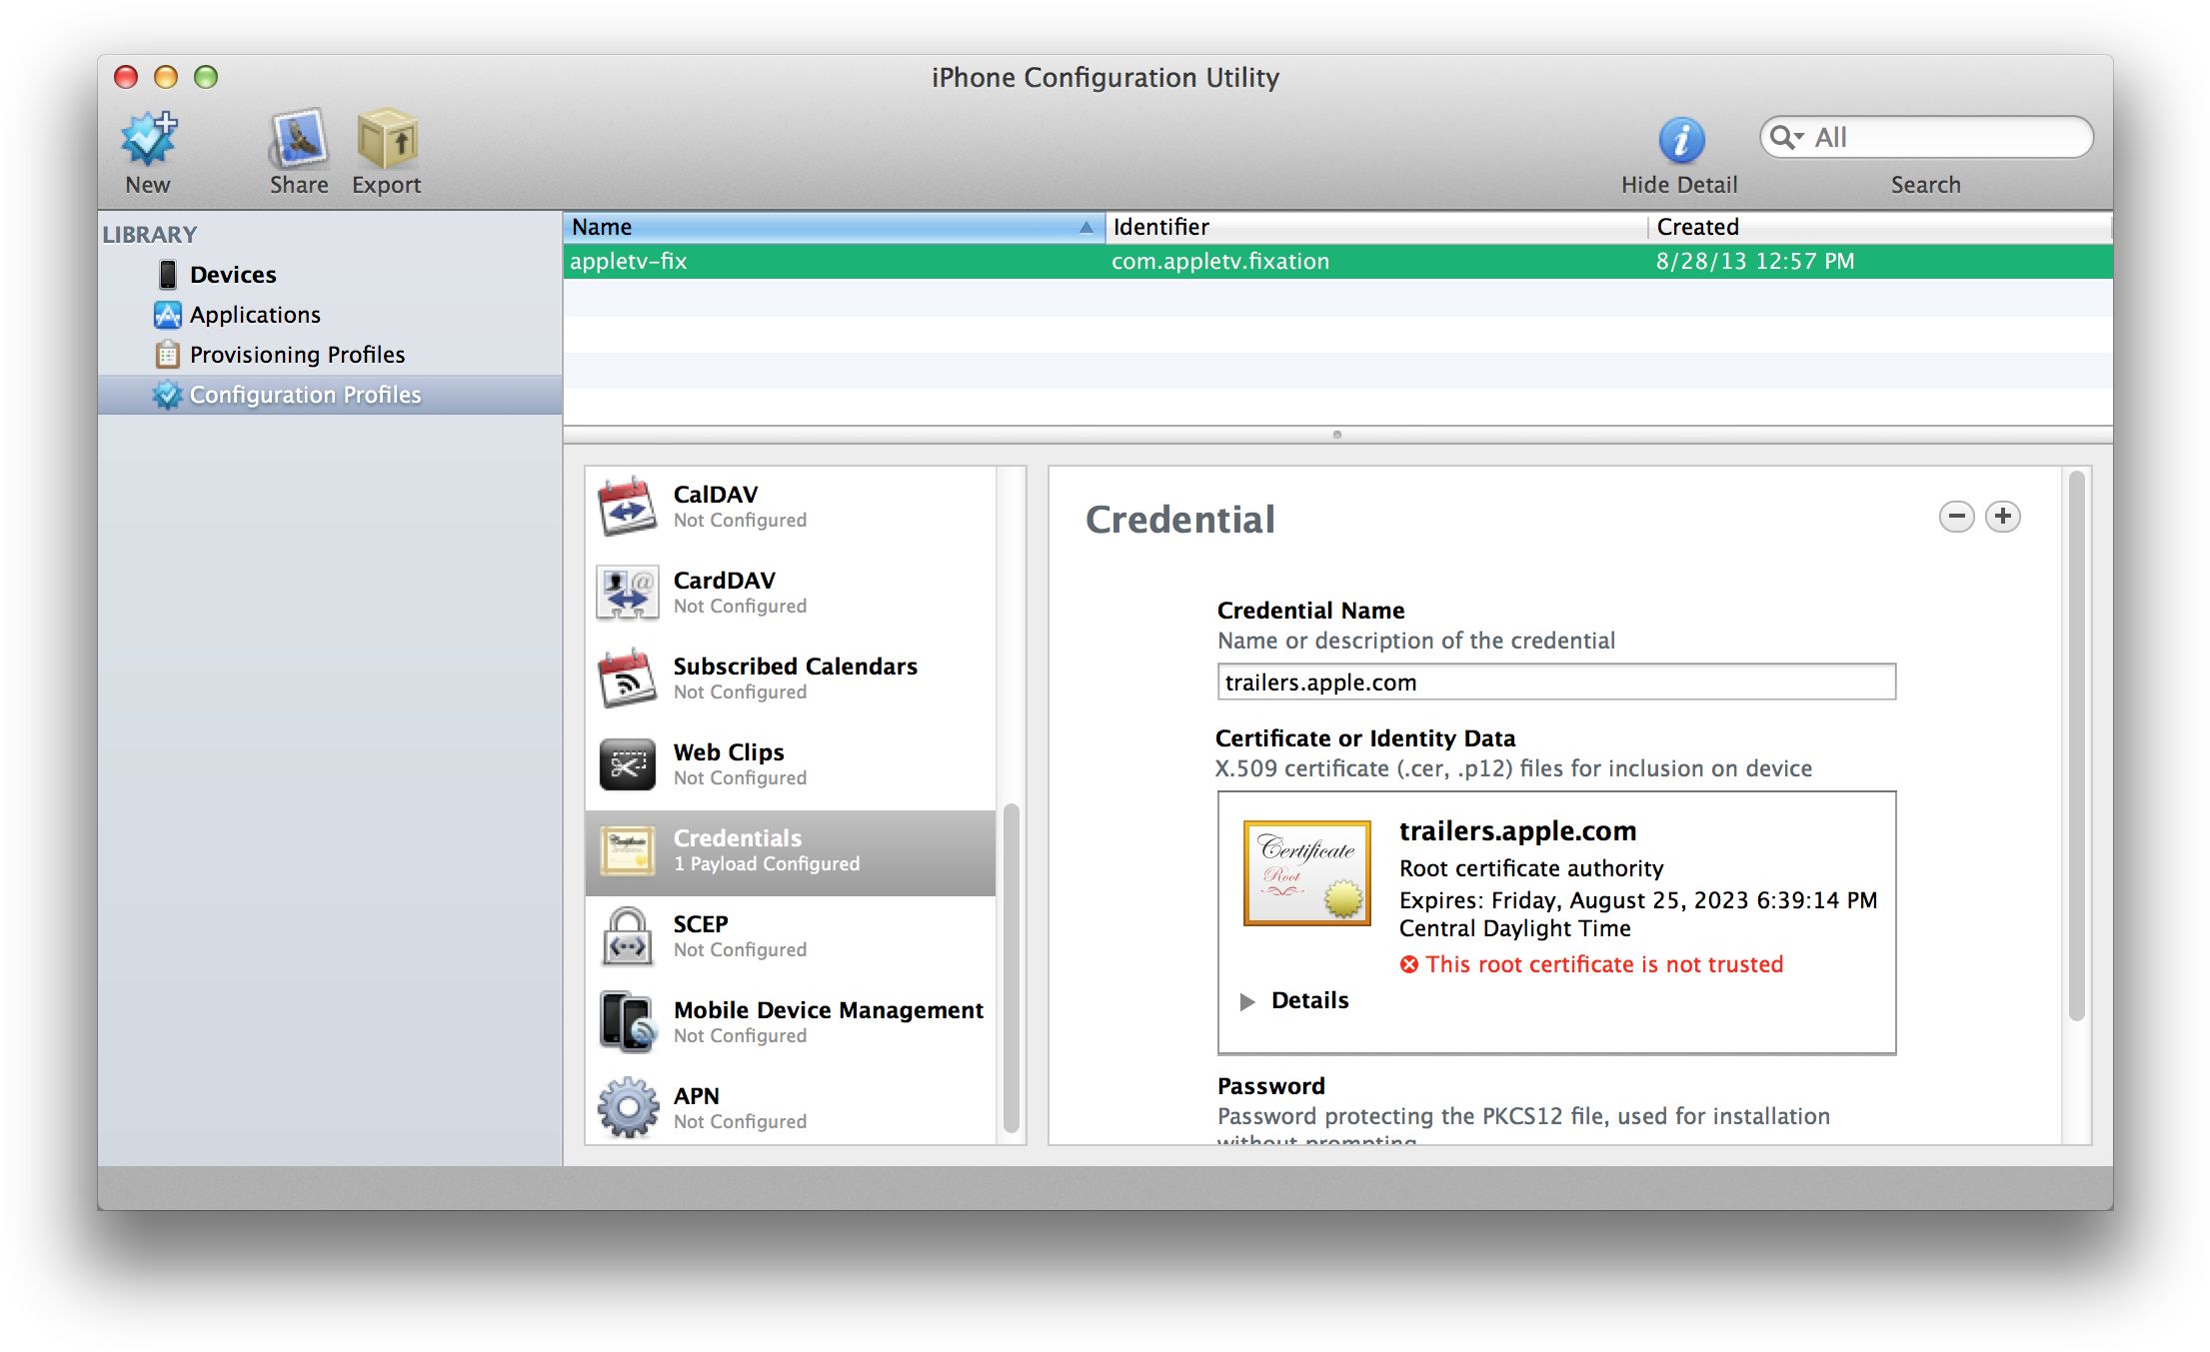2210x1352 pixels.
Task: Click the APN gear icon
Action: pyautogui.click(x=628, y=1107)
